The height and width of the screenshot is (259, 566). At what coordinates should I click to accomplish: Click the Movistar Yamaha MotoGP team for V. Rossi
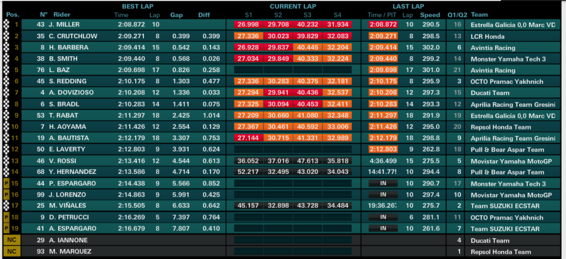511,161
